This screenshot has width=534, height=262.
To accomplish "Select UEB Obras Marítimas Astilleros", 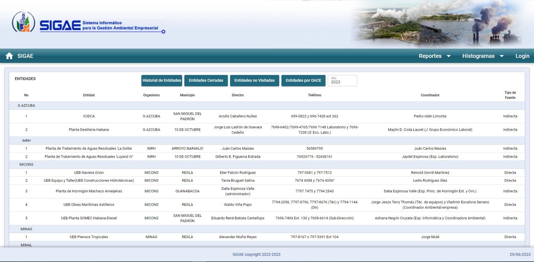I will point(89,205).
